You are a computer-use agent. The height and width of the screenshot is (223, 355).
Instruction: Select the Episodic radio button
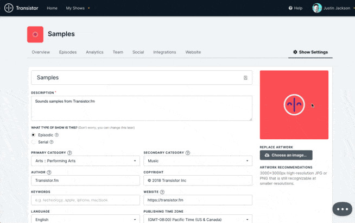tap(34, 134)
